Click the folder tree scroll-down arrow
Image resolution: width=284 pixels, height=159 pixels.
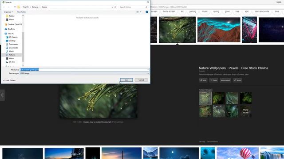pyautogui.click(x=23, y=65)
